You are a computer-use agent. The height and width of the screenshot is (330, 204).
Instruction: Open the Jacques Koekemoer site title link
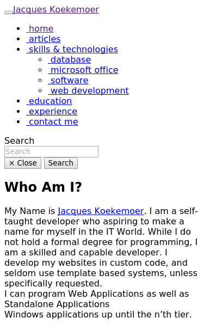[56, 10]
